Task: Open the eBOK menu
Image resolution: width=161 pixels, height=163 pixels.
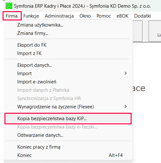Action: (122, 16)
